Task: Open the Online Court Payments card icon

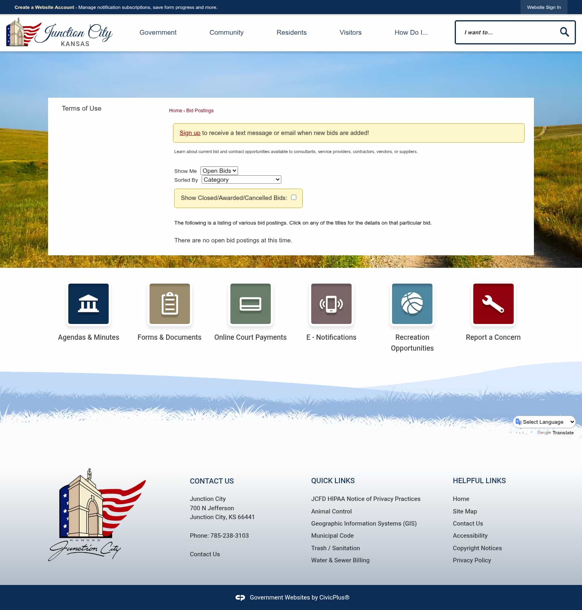Action: click(251, 304)
